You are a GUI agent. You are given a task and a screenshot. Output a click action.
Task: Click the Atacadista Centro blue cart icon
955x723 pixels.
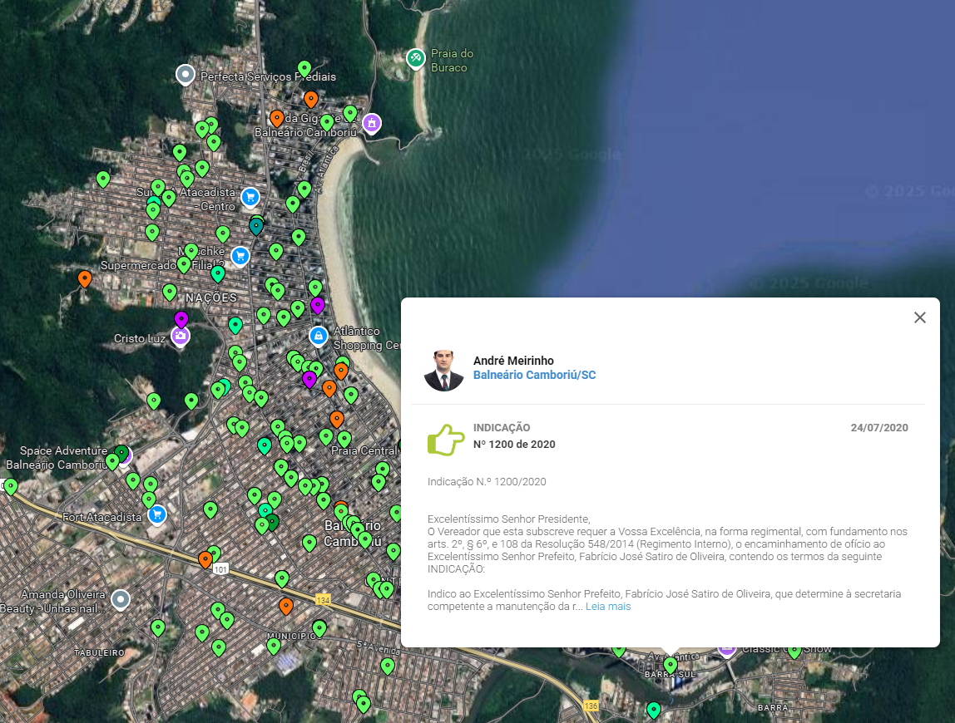point(250,197)
